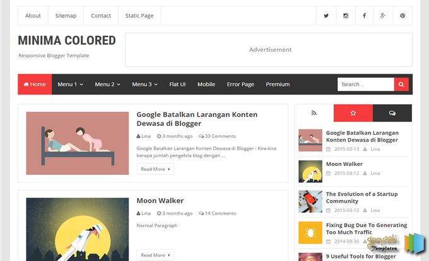Open the Premium menu item

[x=278, y=84]
